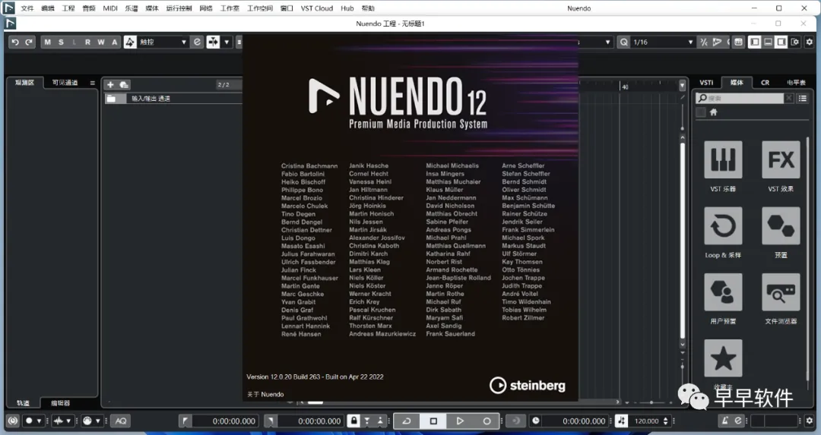The height and width of the screenshot is (435, 821).
Task: Switch to the 编辑器 tab at bottom left
Action: click(x=60, y=403)
